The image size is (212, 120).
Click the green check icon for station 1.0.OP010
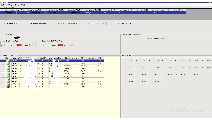pyautogui.click(x=8, y=61)
